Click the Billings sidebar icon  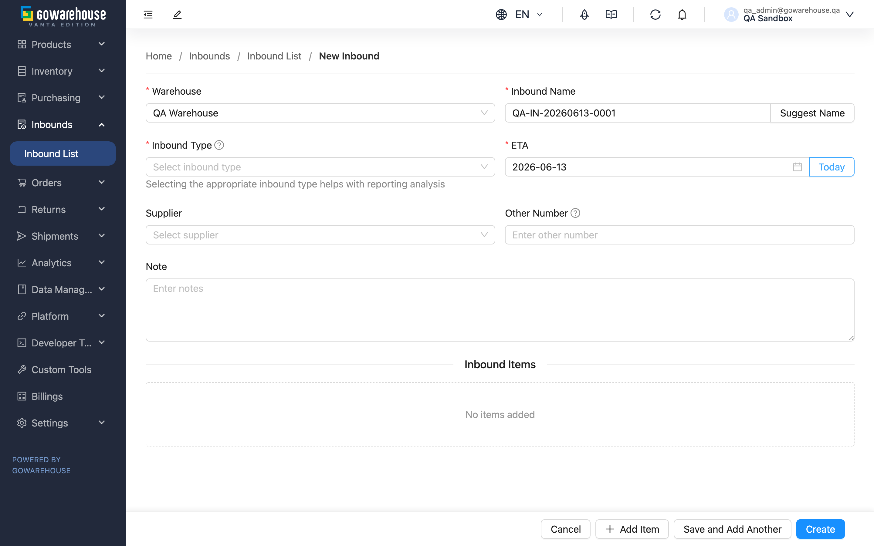coord(22,396)
